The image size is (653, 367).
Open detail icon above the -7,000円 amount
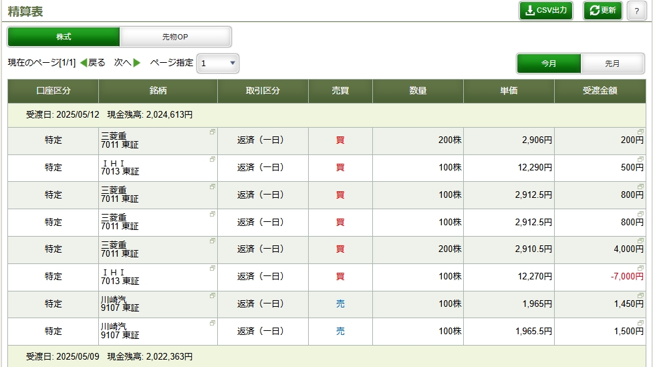coord(640,268)
